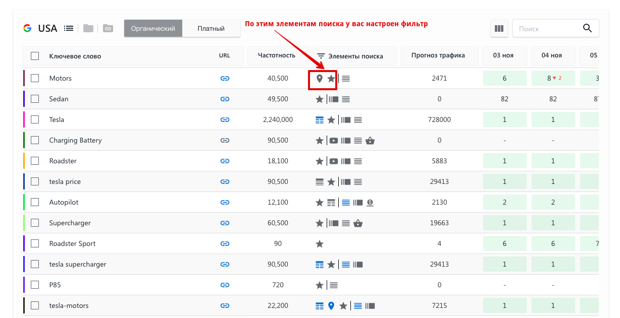Click the USA region label

click(47, 28)
